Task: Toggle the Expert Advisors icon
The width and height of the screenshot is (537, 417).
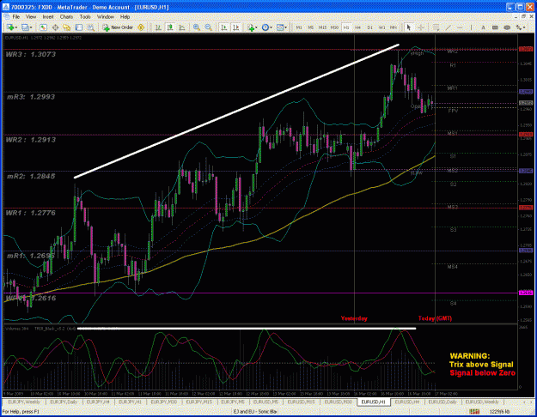Action: (x=141, y=27)
